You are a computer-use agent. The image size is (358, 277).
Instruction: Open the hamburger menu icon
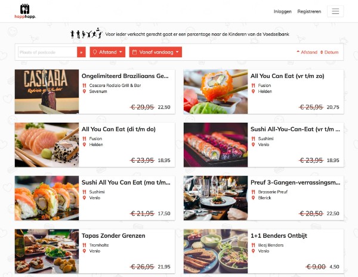335,11
